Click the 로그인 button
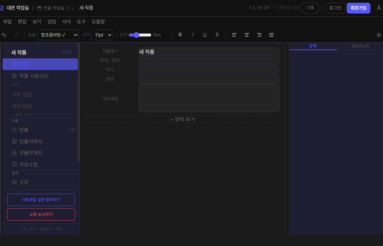This screenshot has height=246, width=383. click(x=335, y=8)
